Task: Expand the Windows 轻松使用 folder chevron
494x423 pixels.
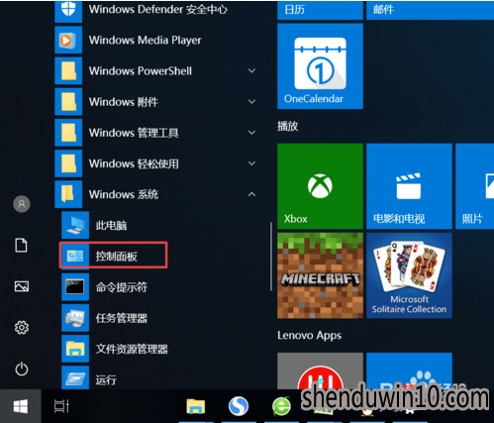Action: tap(251, 163)
